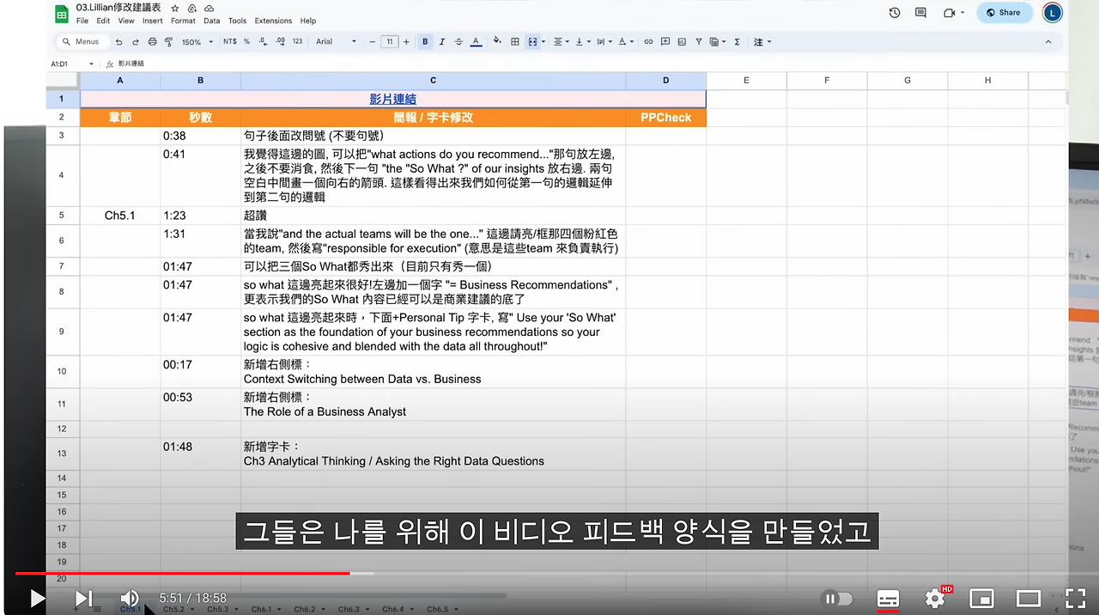1099x615 pixels.
Task: Toggle bold formatting
Action: point(424,41)
